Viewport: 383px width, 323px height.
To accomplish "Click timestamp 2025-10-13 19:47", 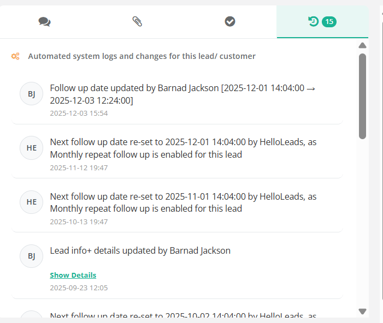I will 79,222.
